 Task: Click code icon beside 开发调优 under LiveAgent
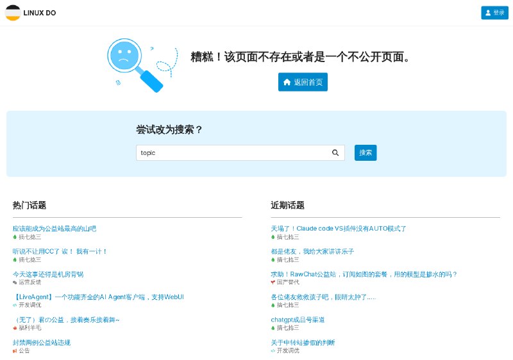[x=15, y=305]
